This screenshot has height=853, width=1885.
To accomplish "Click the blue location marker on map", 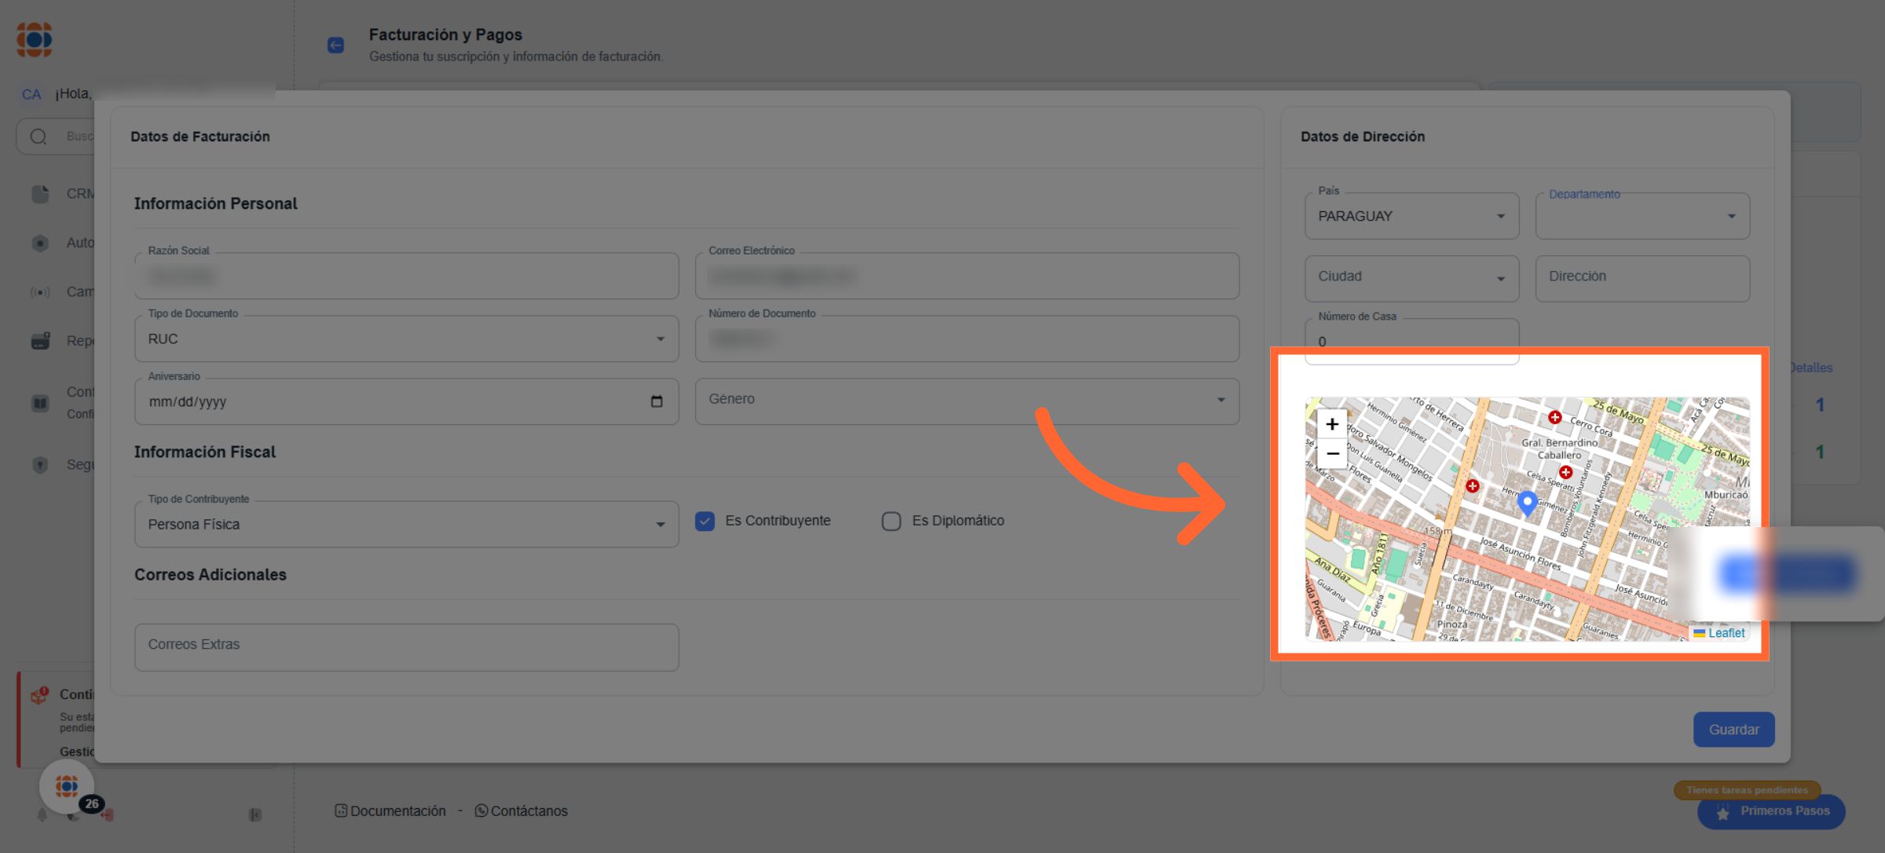I will (1527, 502).
